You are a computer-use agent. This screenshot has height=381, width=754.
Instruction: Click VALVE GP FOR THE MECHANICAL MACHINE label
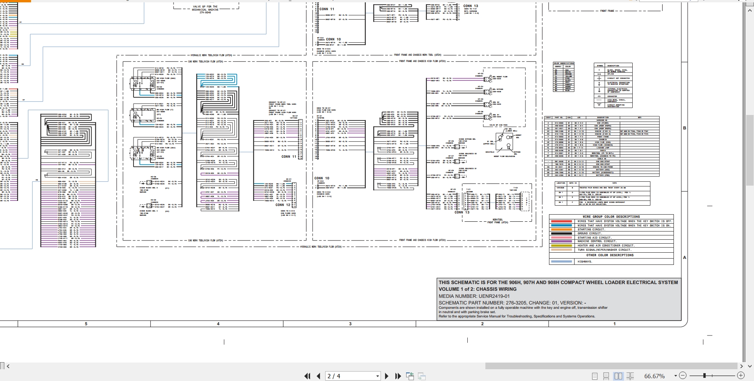coord(205,9)
